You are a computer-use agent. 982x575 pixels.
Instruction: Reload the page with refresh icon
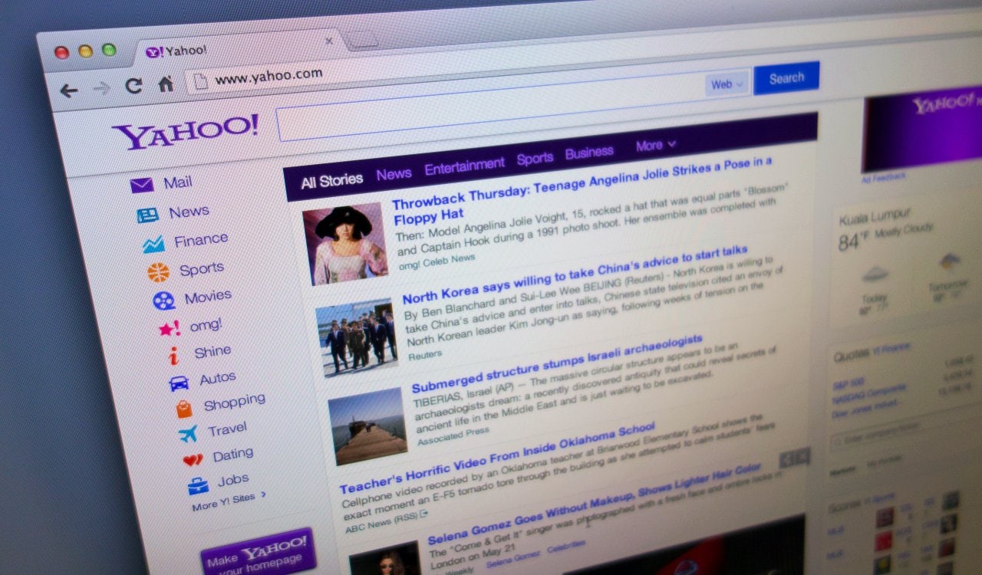(133, 86)
